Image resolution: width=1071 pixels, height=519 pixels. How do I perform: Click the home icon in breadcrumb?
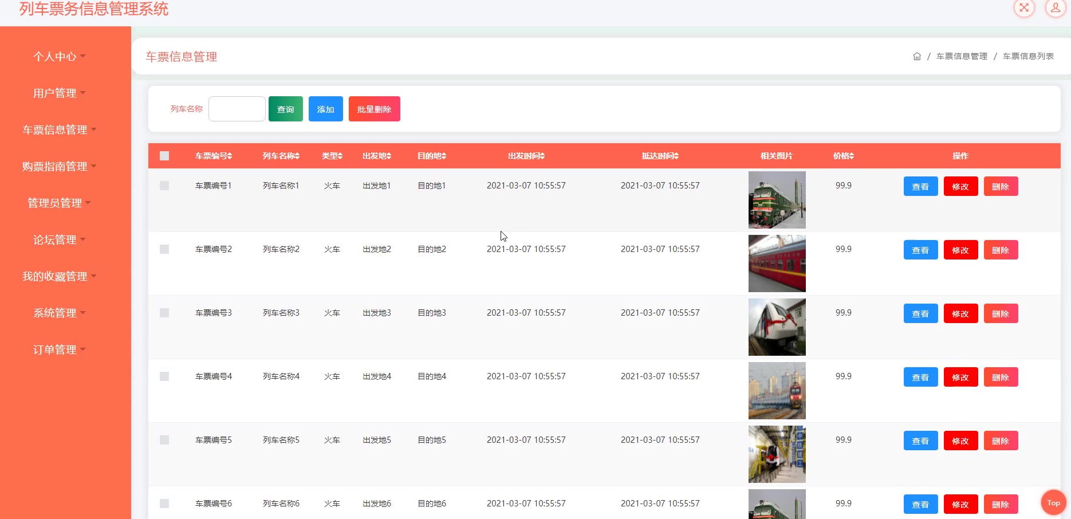[x=917, y=56]
